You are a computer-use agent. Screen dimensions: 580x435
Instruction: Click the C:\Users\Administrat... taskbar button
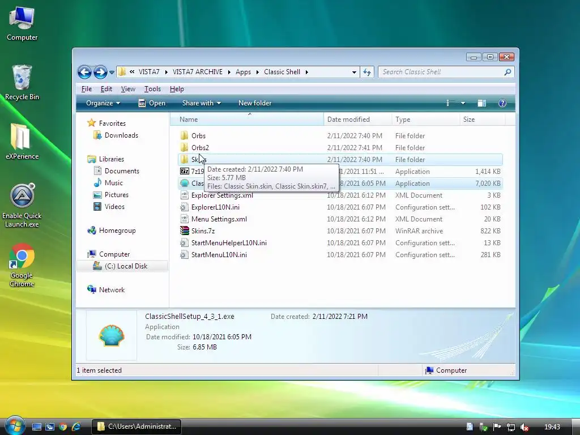coord(137,427)
